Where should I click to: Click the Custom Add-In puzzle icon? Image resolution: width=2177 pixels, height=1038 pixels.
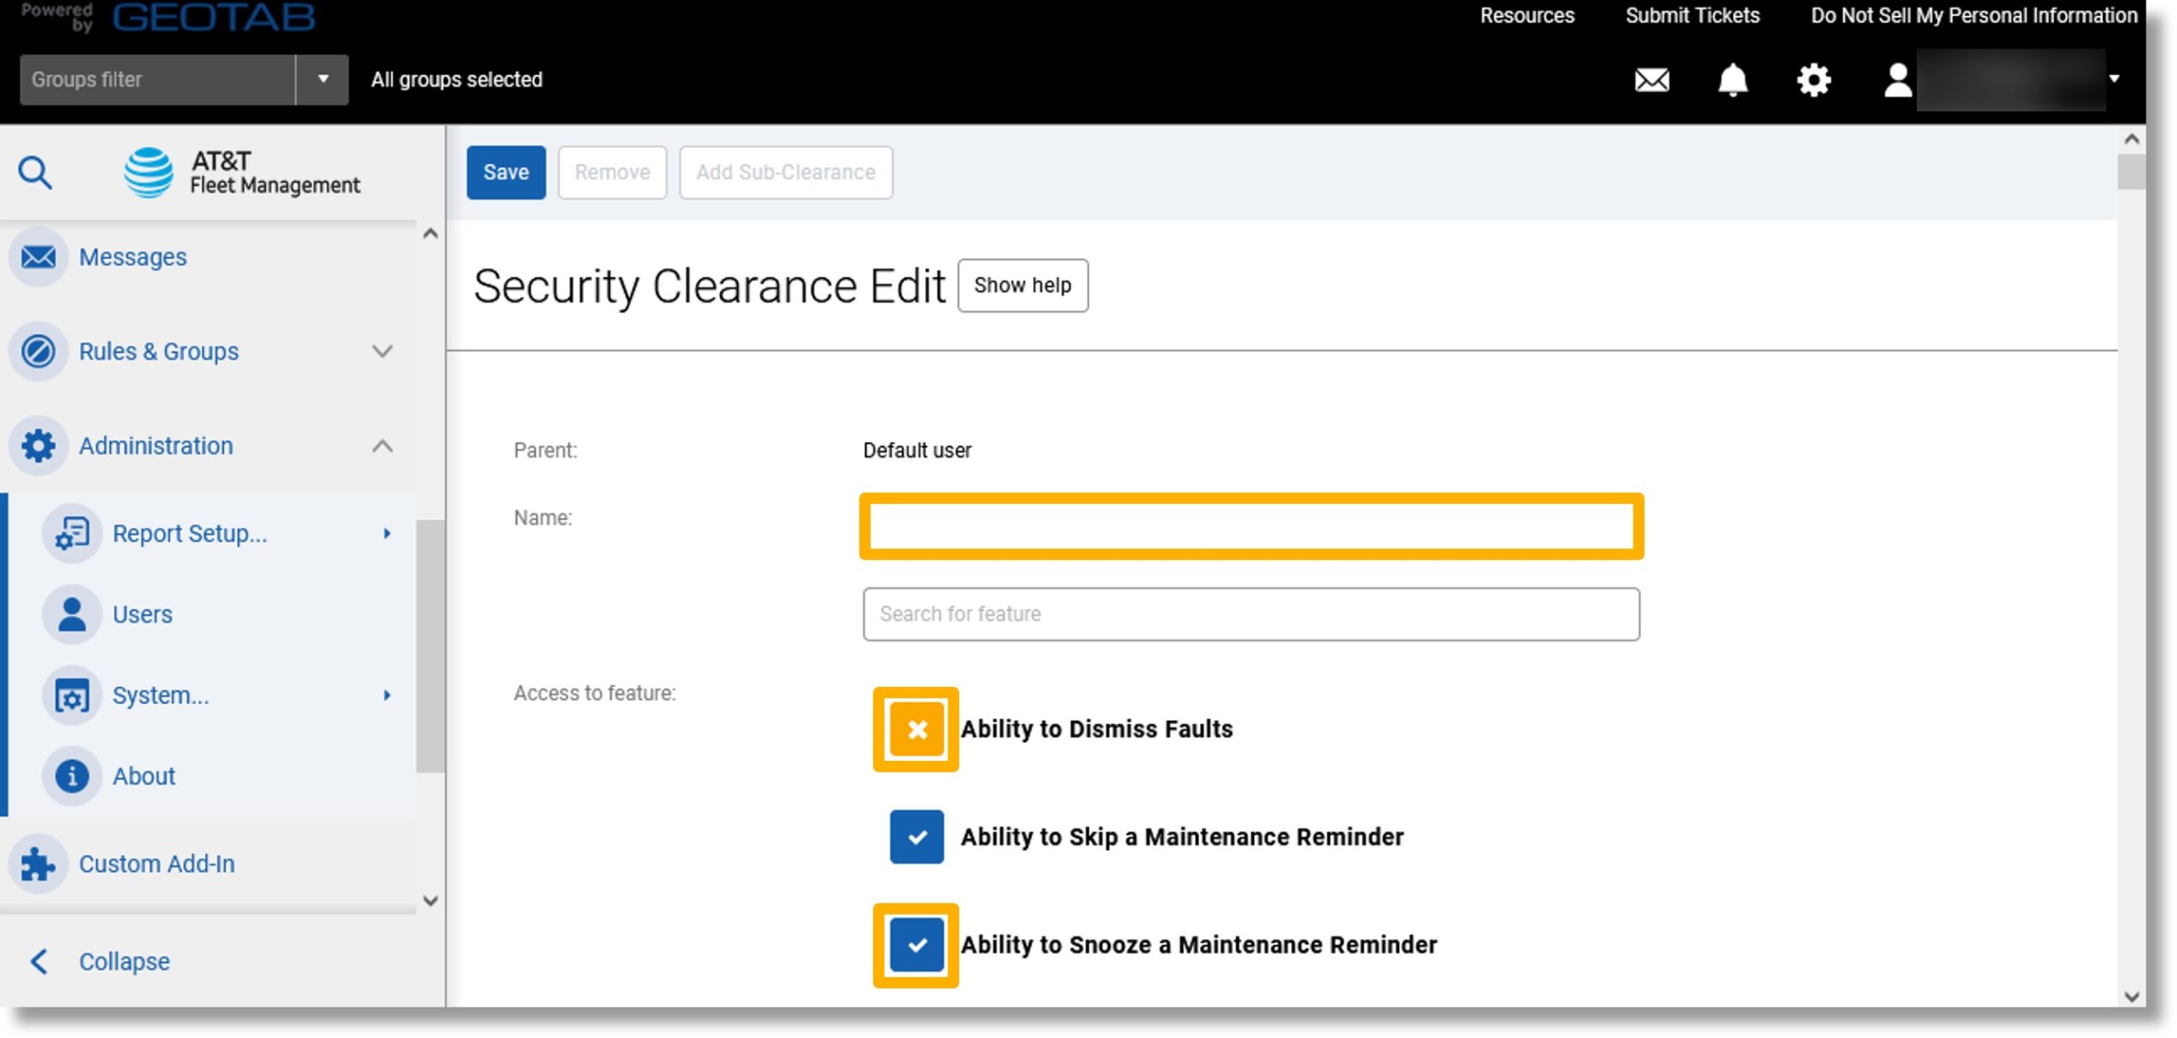click(38, 864)
